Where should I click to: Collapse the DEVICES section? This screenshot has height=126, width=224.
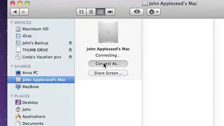pos(12,22)
